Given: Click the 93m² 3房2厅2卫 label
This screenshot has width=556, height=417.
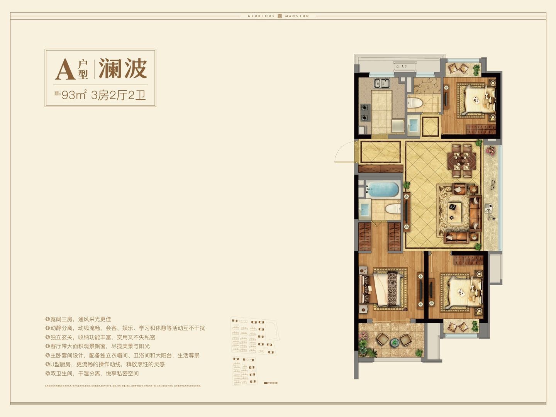Looking at the screenshot, I should point(103,95).
